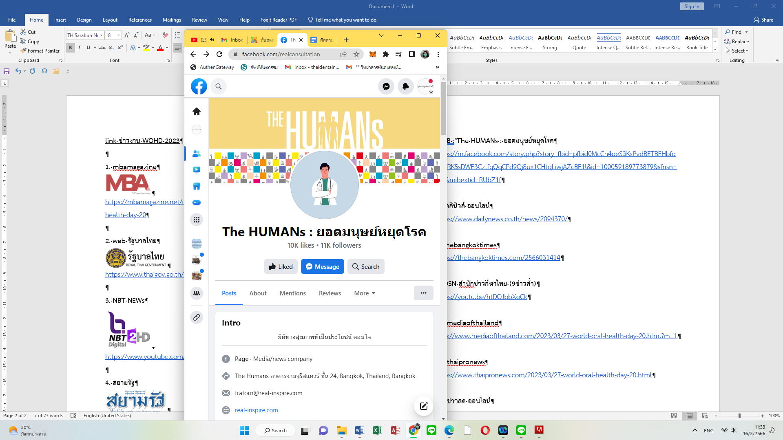Open the Word File menu
783x440 pixels.
pyautogui.click(x=12, y=20)
